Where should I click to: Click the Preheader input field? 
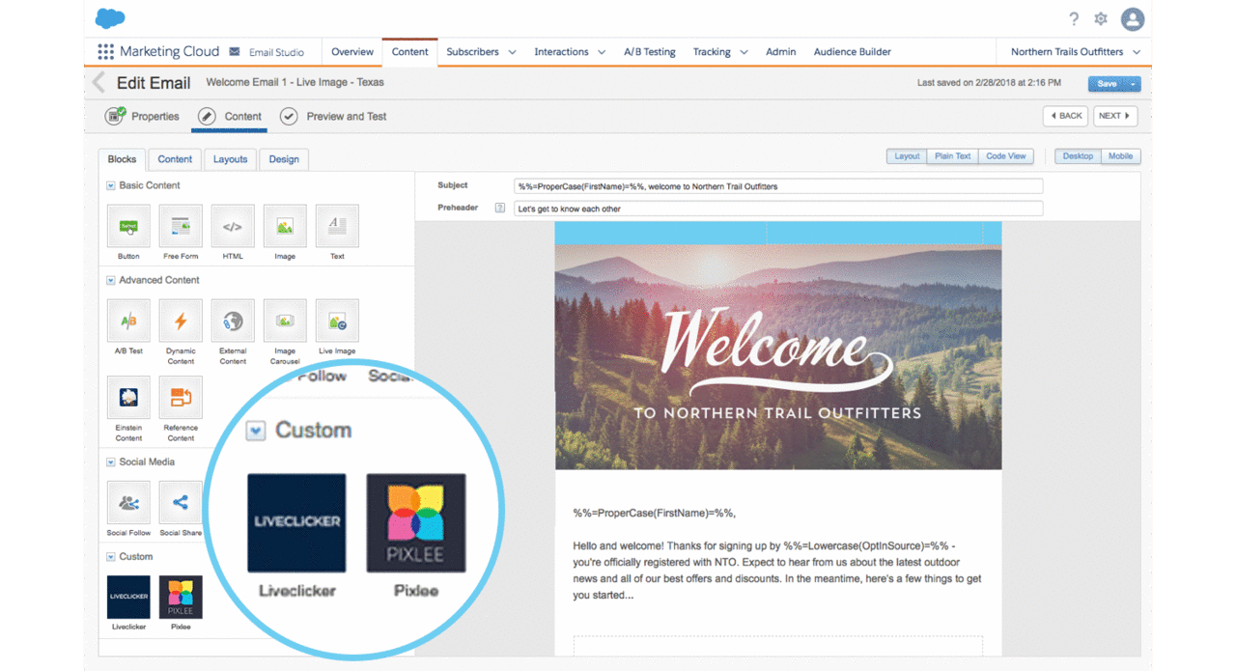tap(778, 209)
